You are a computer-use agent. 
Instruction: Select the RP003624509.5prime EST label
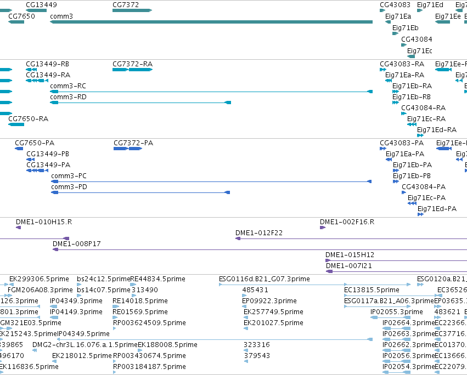tap(149, 323)
